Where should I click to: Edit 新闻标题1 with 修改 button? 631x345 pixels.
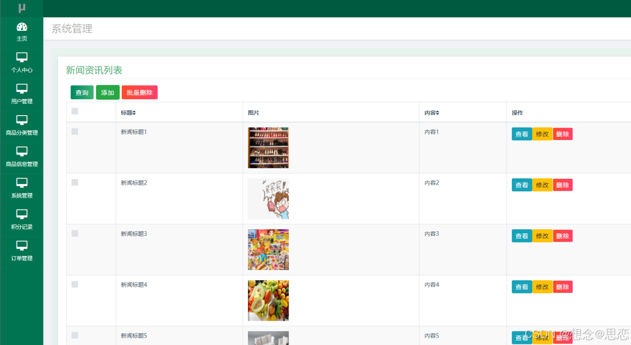coord(543,134)
